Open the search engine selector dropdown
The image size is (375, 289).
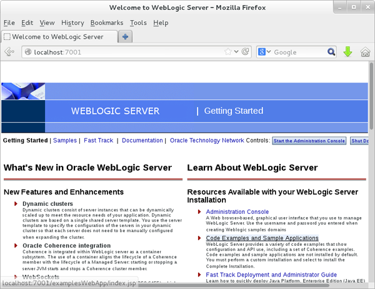click(x=264, y=52)
